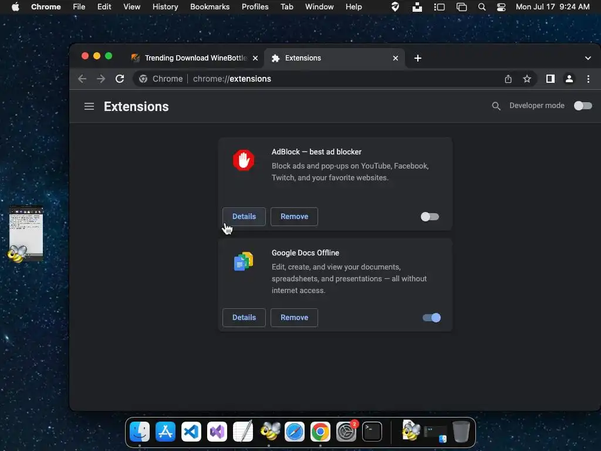
Task: Share this page via share icon
Action: click(x=508, y=79)
